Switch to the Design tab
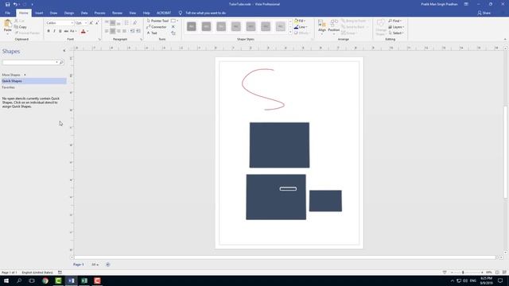The width and height of the screenshot is (509, 286). [x=69, y=13]
